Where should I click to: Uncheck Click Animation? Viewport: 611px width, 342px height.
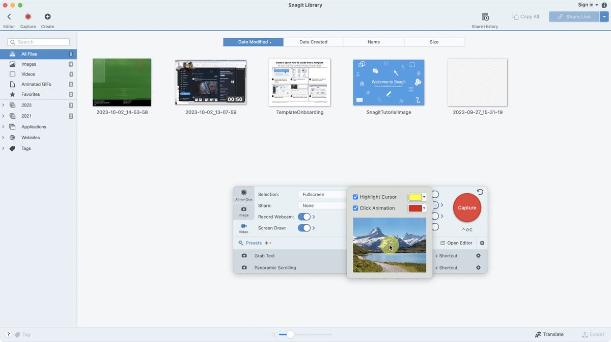click(x=355, y=208)
